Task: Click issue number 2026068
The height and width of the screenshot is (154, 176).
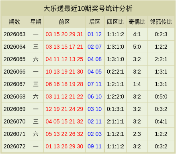Action: pyautogui.click(x=14, y=97)
